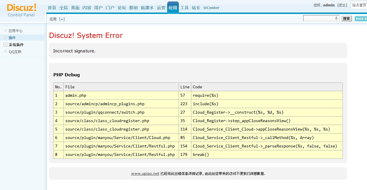This screenshot has height=190, width=367.
Task: Select the 论坛 top menu tab
Action: coord(122,8)
